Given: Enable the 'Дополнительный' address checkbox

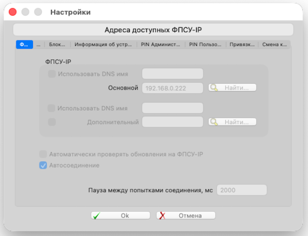Looking at the screenshot, I should (x=52, y=122).
